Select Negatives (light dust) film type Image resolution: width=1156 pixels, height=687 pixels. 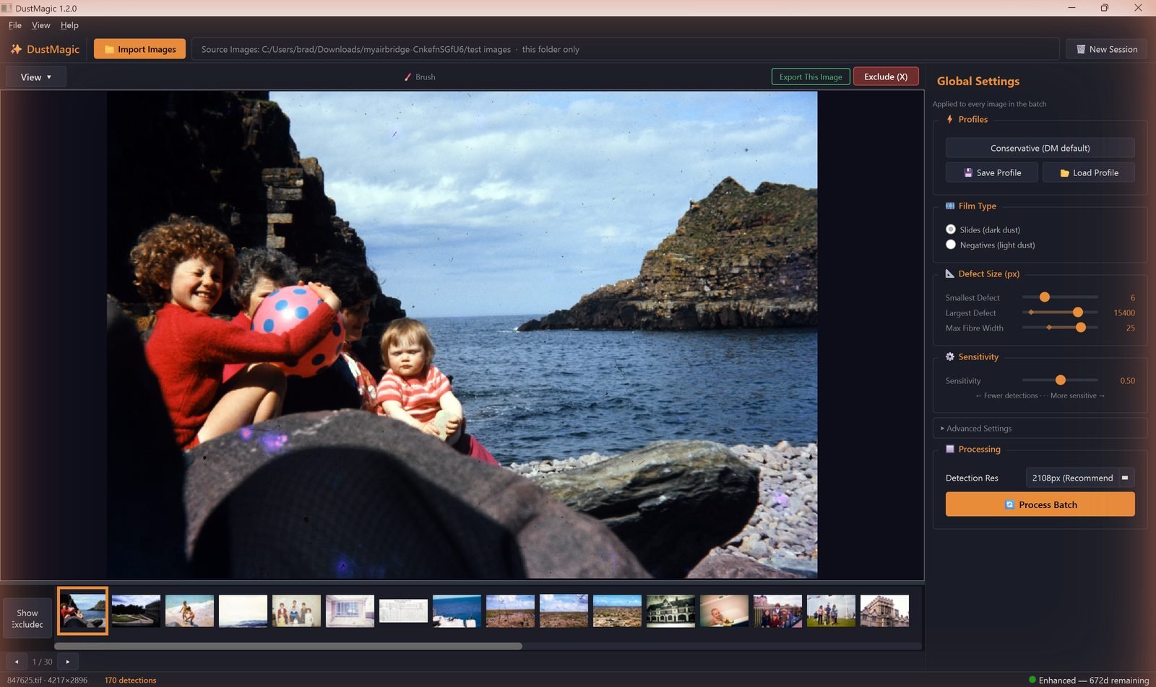tap(951, 245)
